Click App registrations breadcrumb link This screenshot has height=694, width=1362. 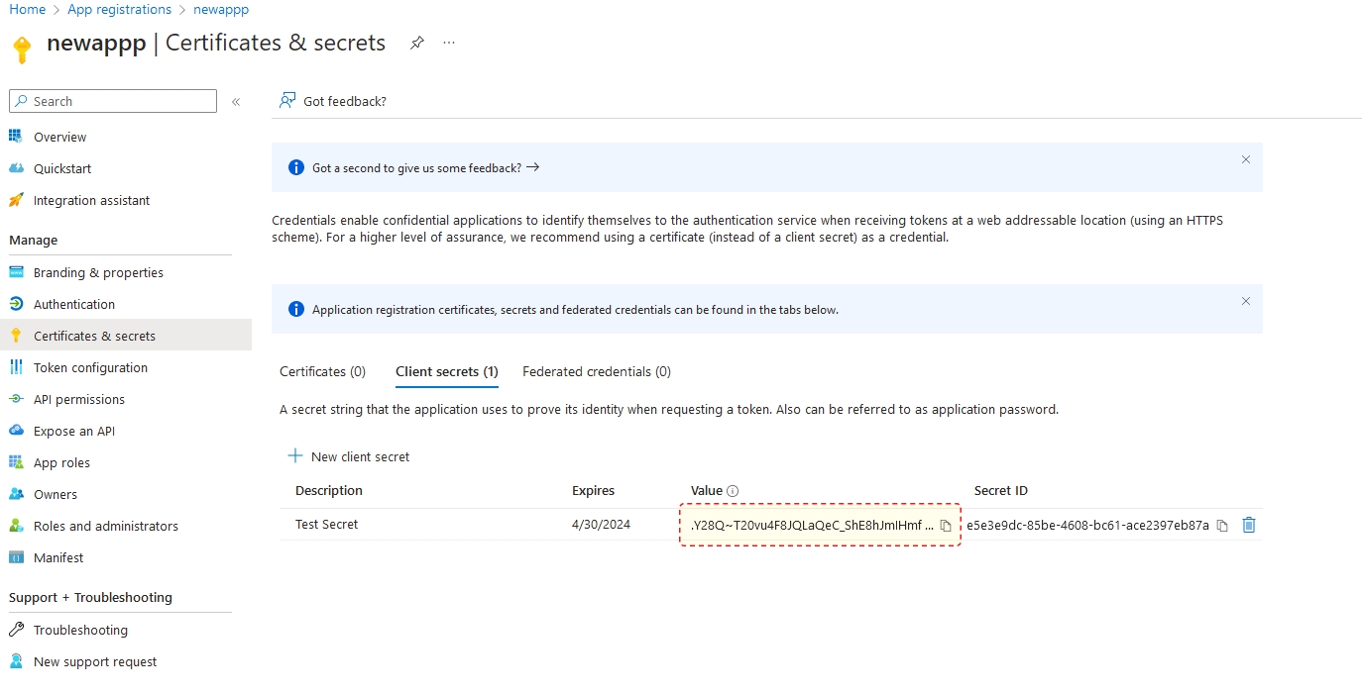click(119, 9)
